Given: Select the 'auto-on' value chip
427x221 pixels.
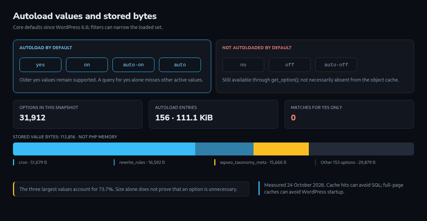Looking at the screenshot, I should [133, 65].
